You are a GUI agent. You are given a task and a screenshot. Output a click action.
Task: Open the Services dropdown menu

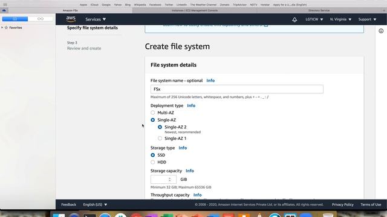pos(96,19)
